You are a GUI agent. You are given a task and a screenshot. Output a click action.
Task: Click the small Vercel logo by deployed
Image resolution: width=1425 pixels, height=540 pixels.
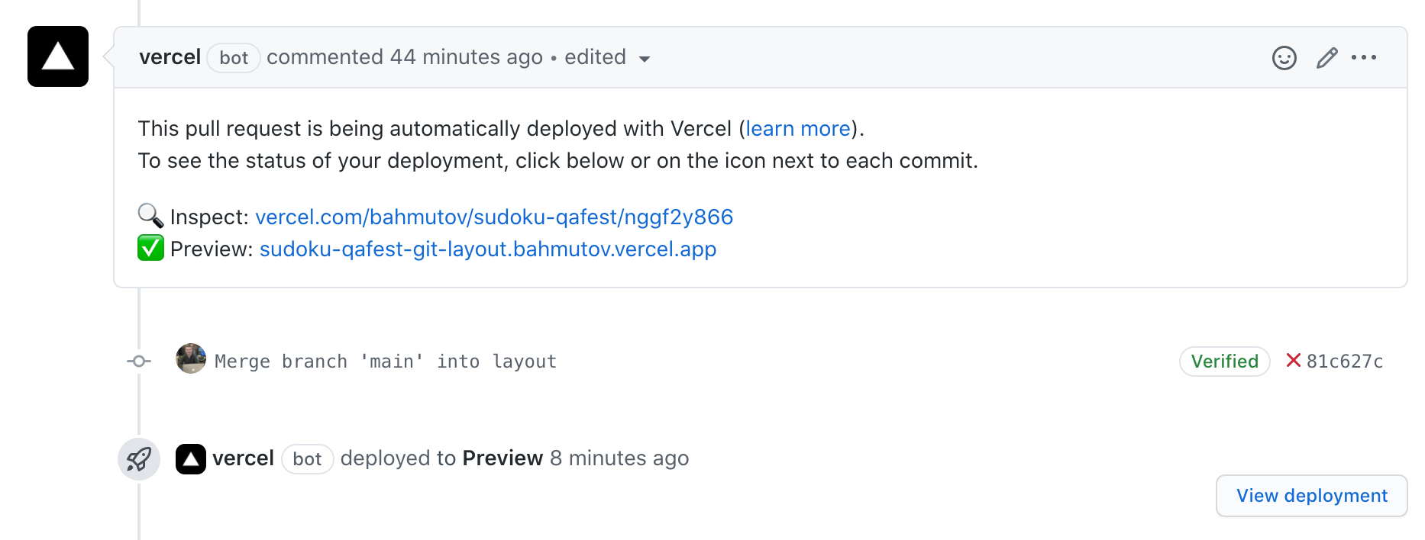pos(191,459)
